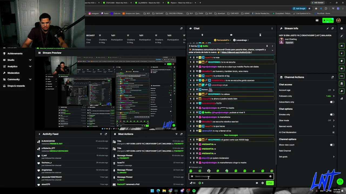Viewport: 346px width, 194px height.
Task: Toggle the lightning bolt panel icon on right rail
Action: click(x=342, y=53)
